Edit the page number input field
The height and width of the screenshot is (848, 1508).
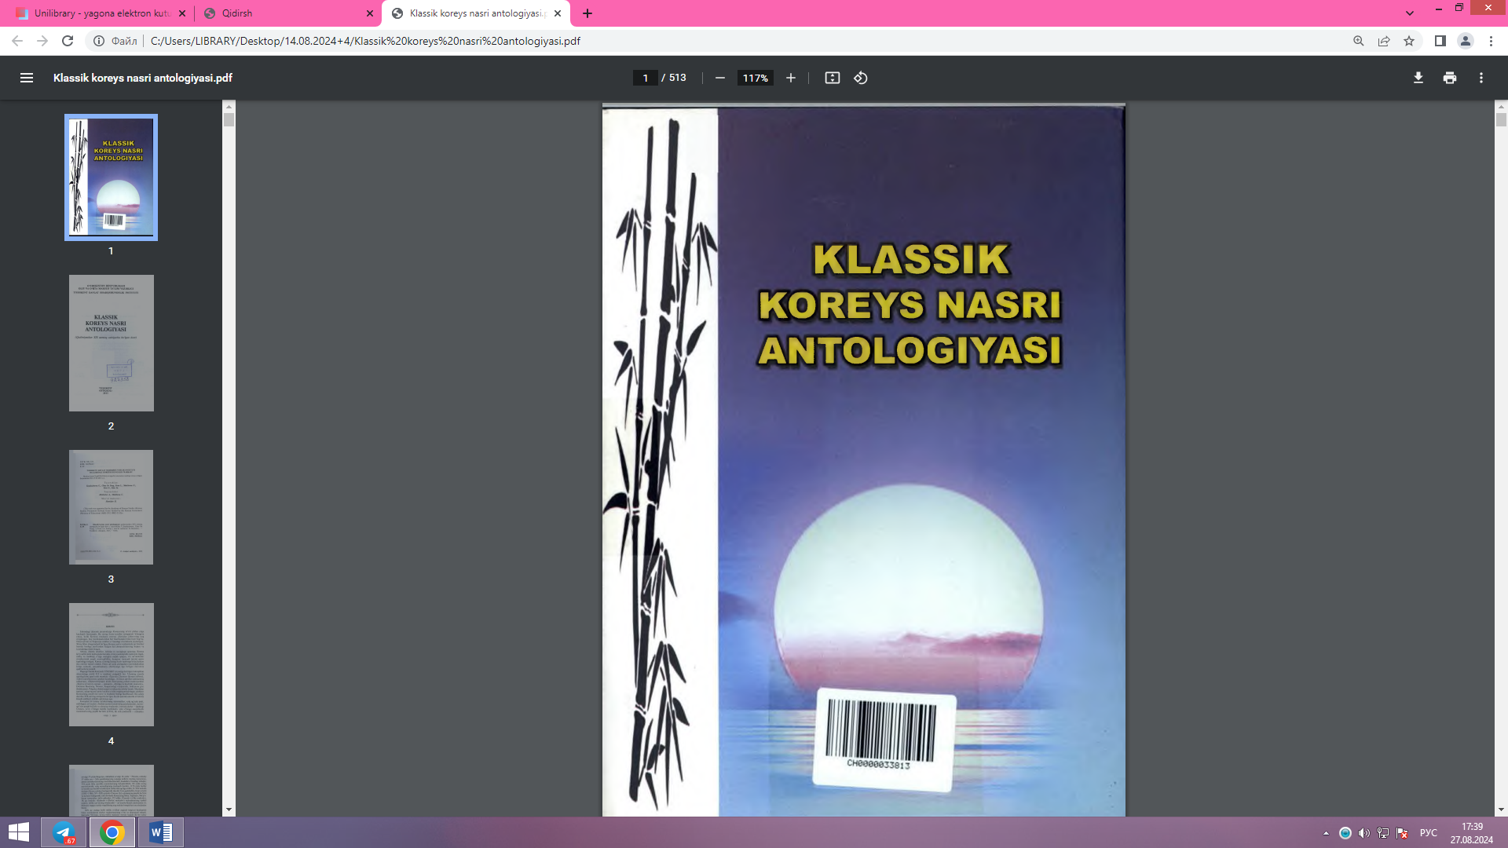click(x=645, y=78)
